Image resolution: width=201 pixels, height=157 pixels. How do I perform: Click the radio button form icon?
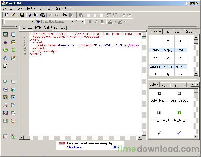tap(13, 97)
